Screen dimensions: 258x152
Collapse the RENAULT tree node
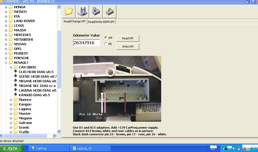6,63
